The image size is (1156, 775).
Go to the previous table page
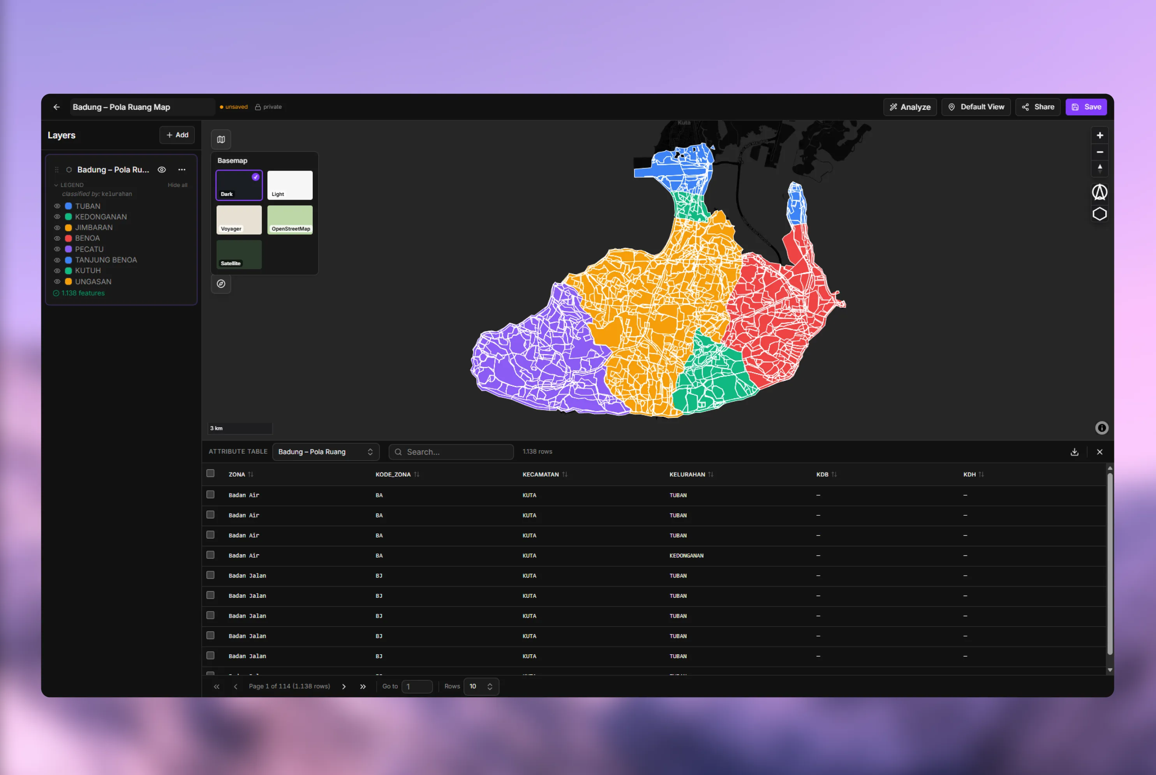[x=235, y=687]
